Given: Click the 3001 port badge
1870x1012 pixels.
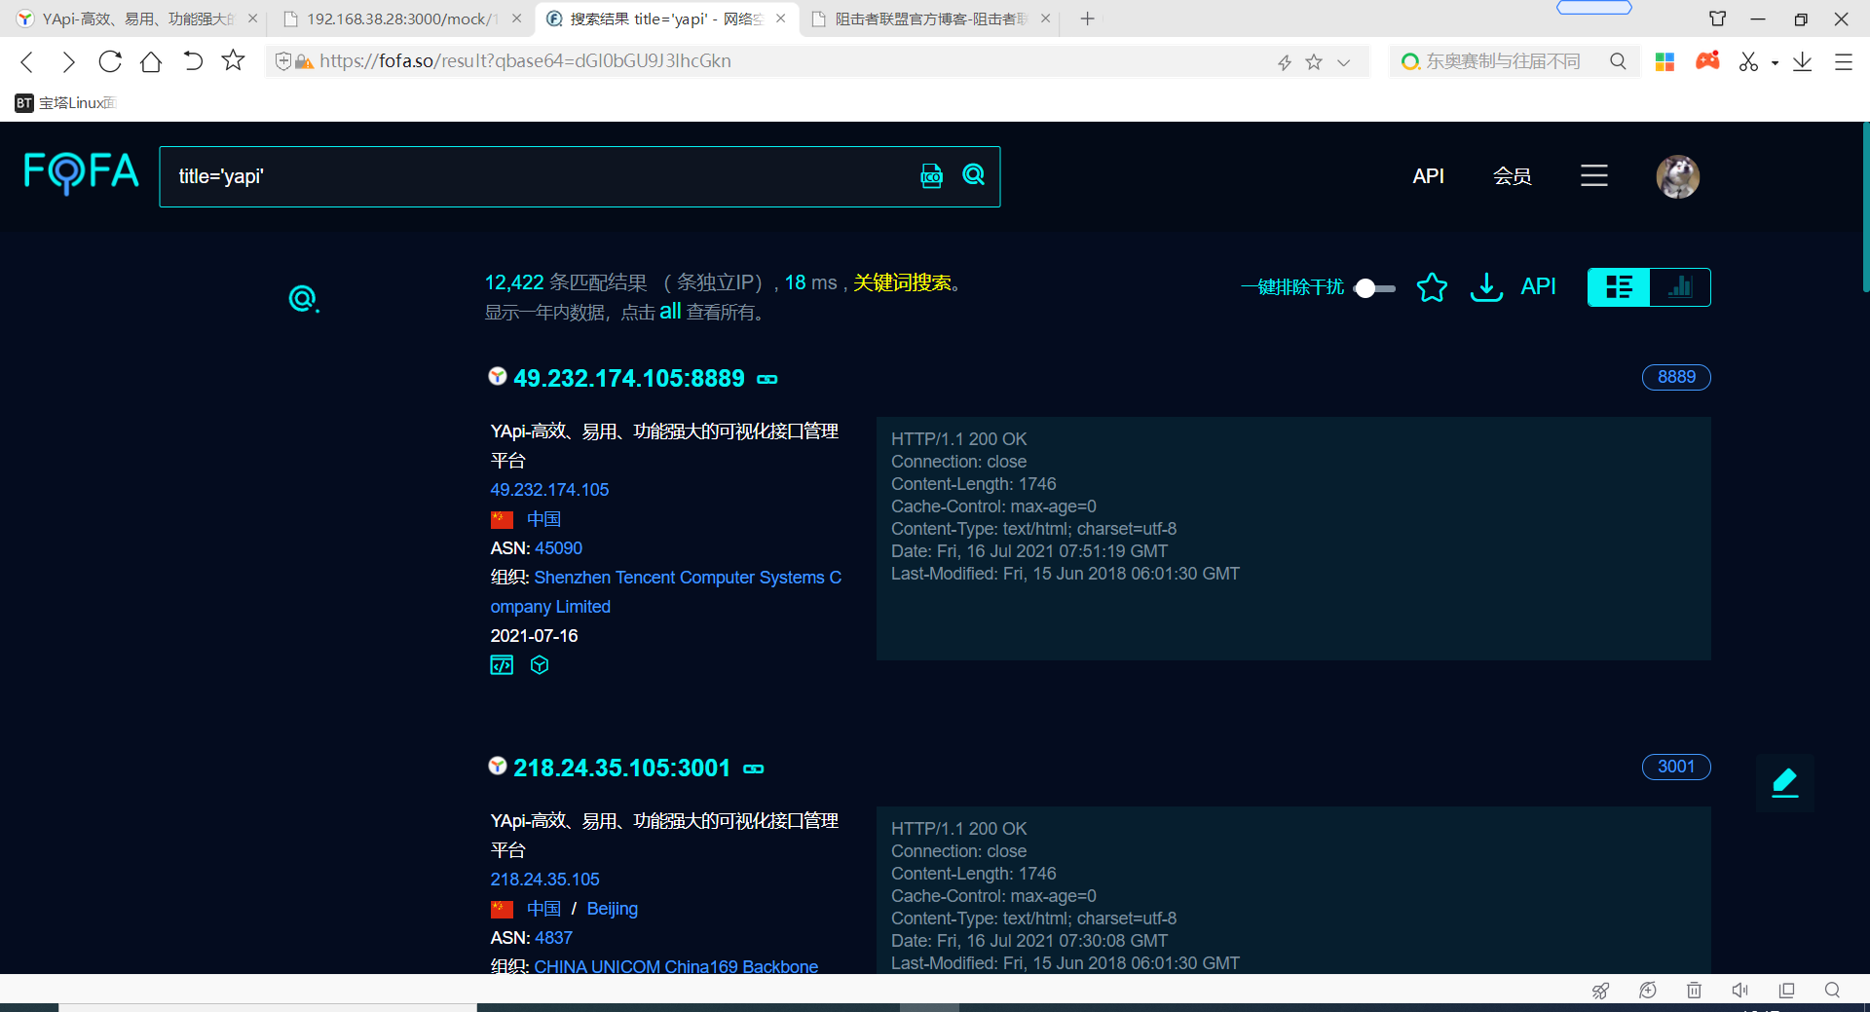Looking at the screenshot, I should [x=1676, y=767].
